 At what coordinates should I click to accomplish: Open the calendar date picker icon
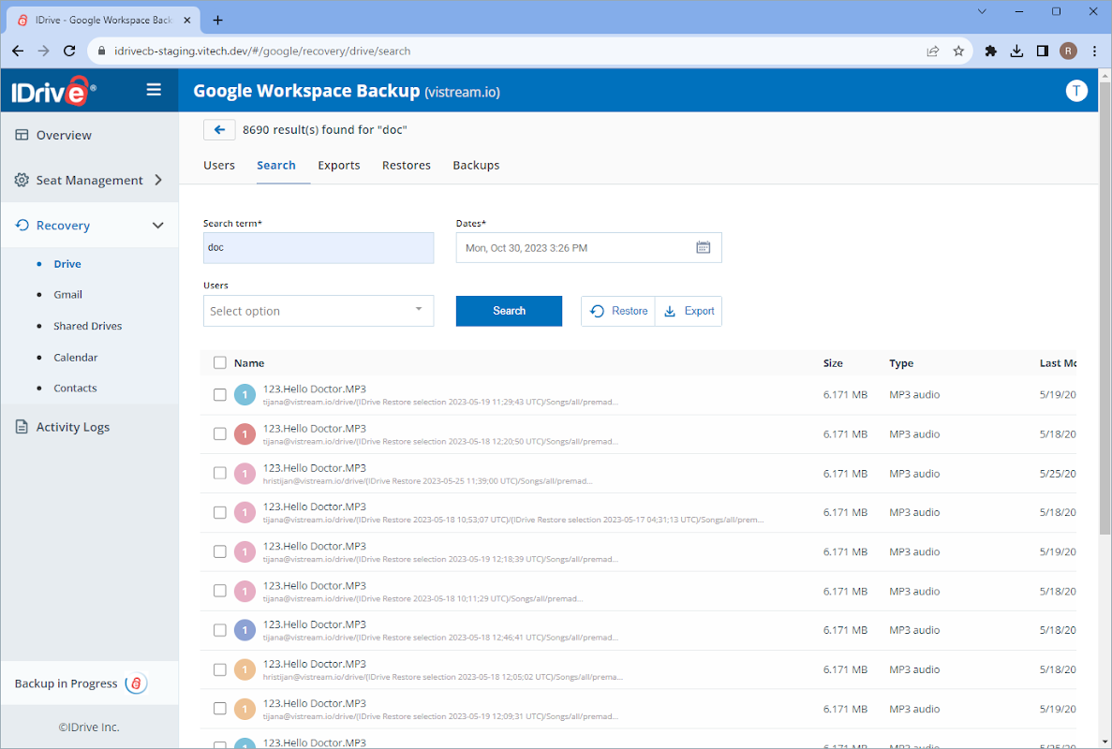[x=703, y=247]
